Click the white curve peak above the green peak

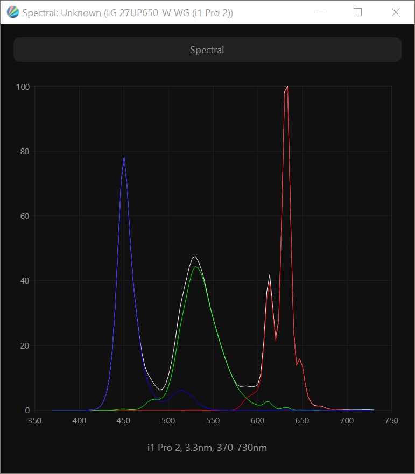coord(195,257)
